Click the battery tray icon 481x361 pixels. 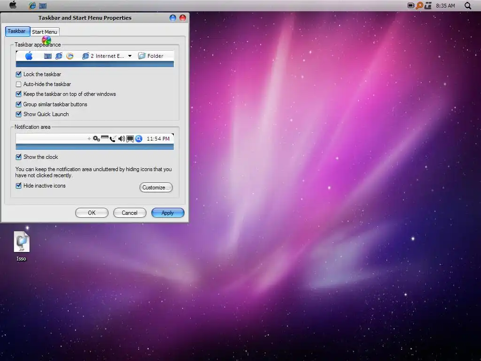tap(411, 6)
